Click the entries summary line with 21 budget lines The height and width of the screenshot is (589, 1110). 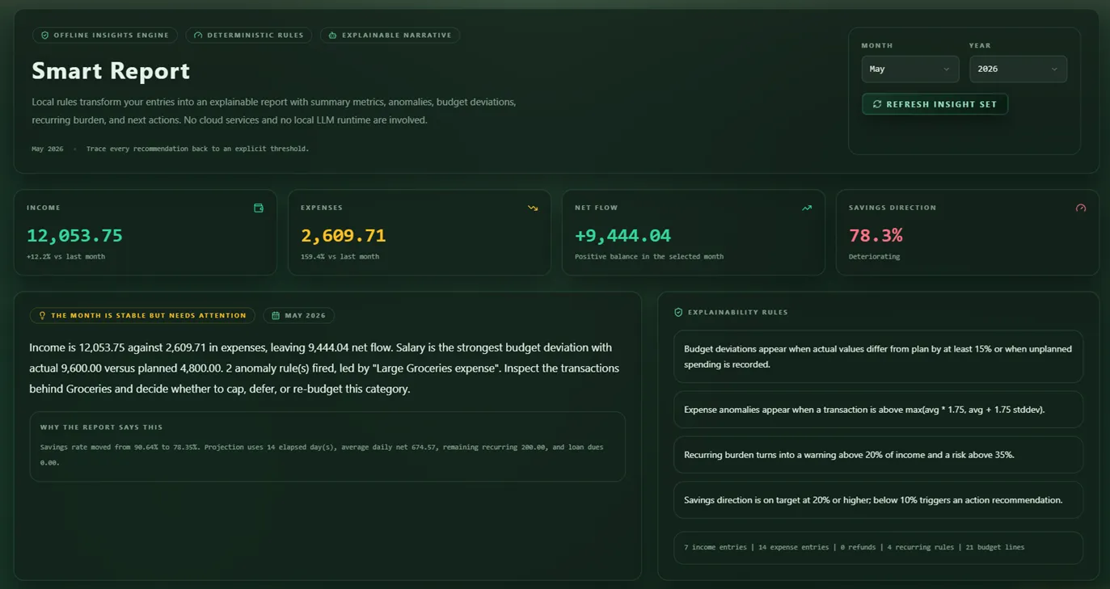878,547
